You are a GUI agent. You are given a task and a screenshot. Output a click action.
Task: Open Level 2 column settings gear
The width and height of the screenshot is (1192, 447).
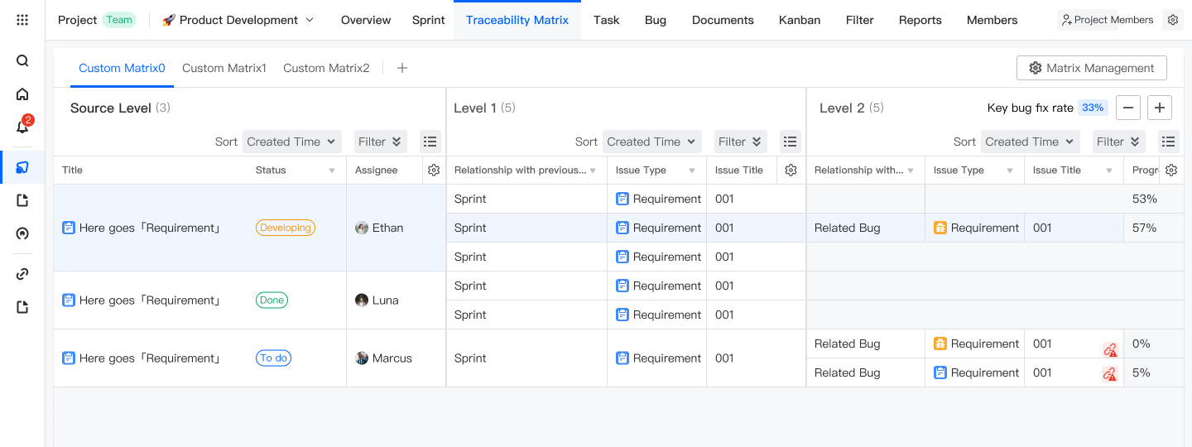(1170, 170)
